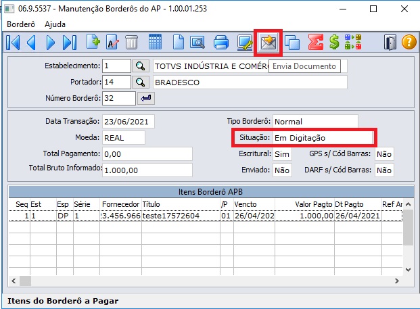Search Portador with magnifier button

pos(141,82)
